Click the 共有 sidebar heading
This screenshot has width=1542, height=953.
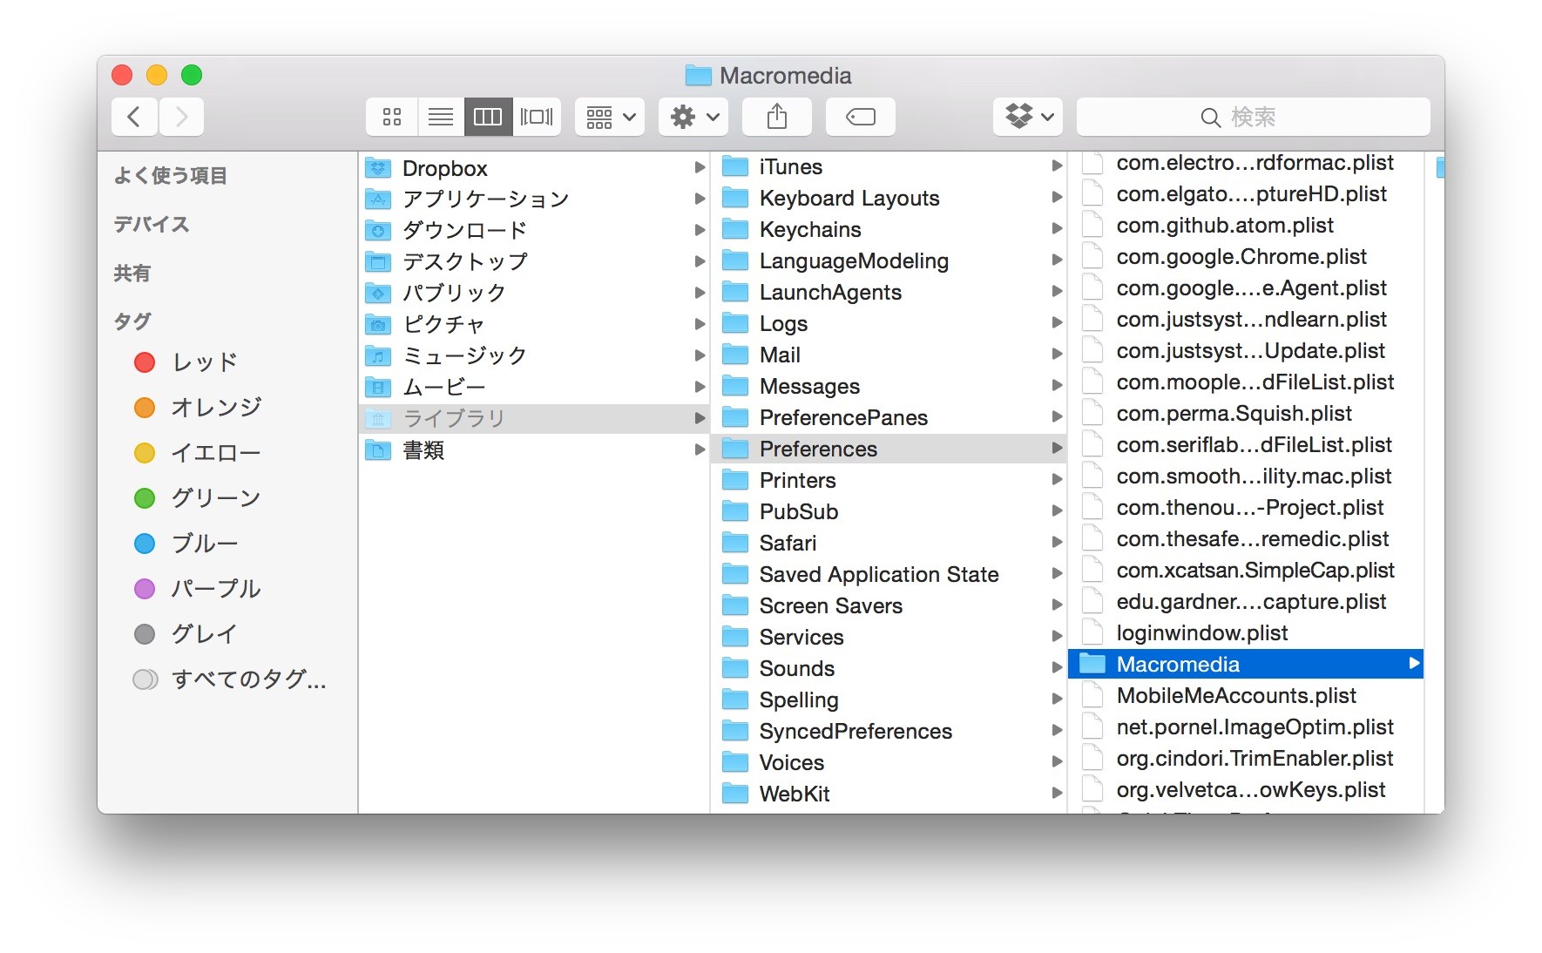pyautogui.click(x=132, y=274)
